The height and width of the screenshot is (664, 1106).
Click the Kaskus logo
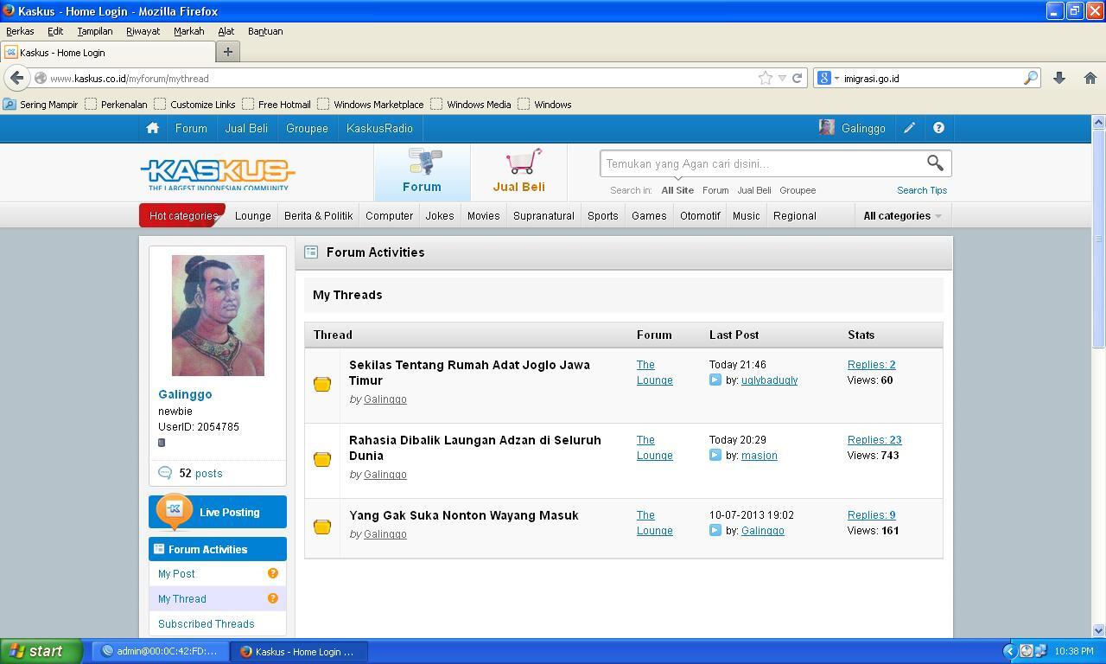[x=218, y=174]
